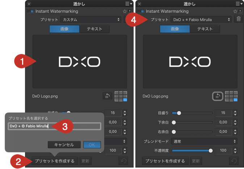Click DxO logo preview in left panel
Image resolution: width=244 pixels, height=169 pixels.
(80, 62)
